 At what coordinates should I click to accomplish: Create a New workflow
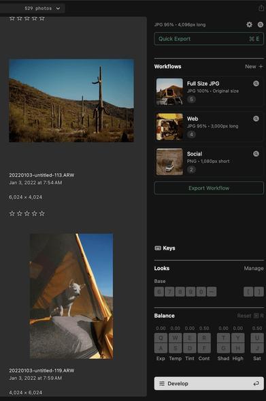coord(254,67)
